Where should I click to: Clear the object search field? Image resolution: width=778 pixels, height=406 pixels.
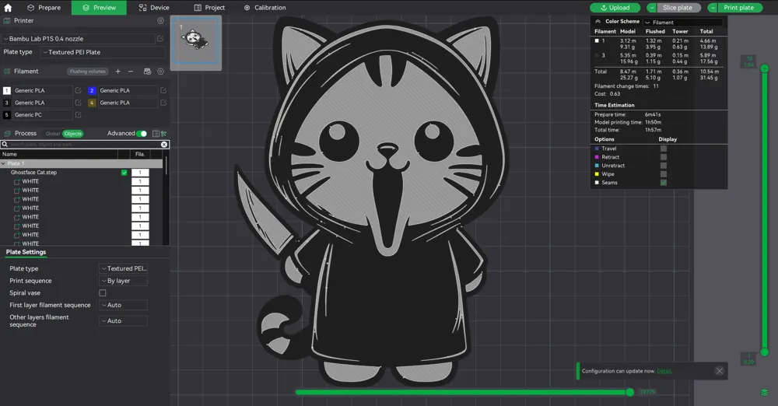pyautogui.click(x=163, y=145)
